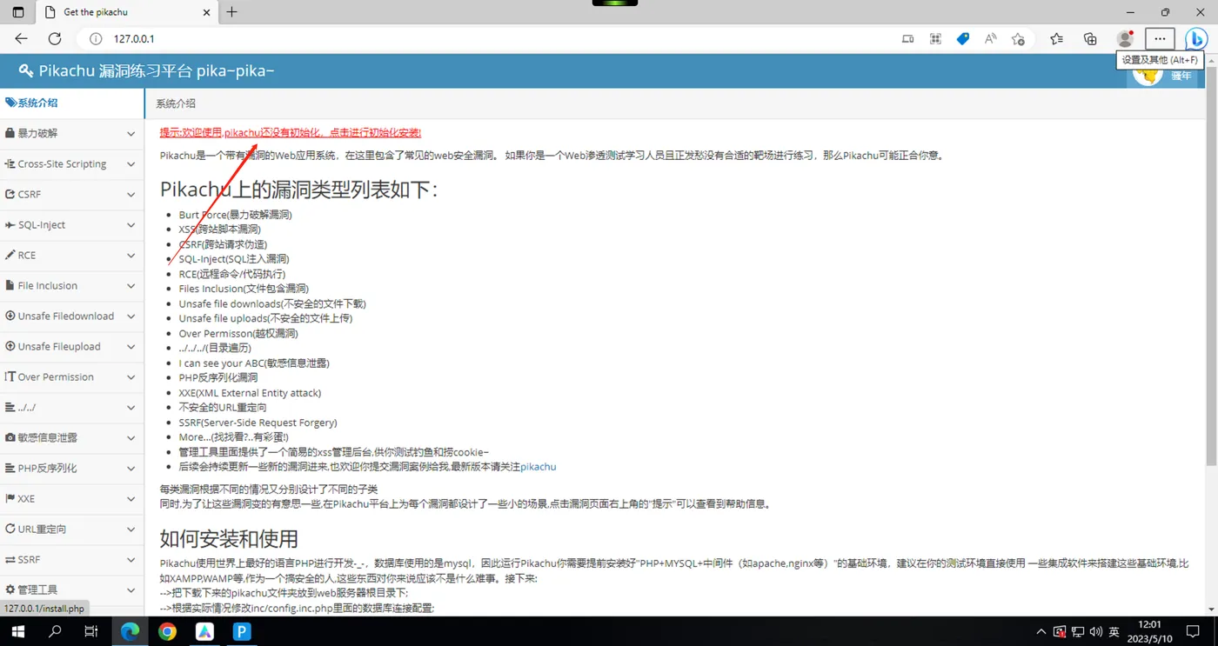Open the XXE sidebar item

pos(71,498)
